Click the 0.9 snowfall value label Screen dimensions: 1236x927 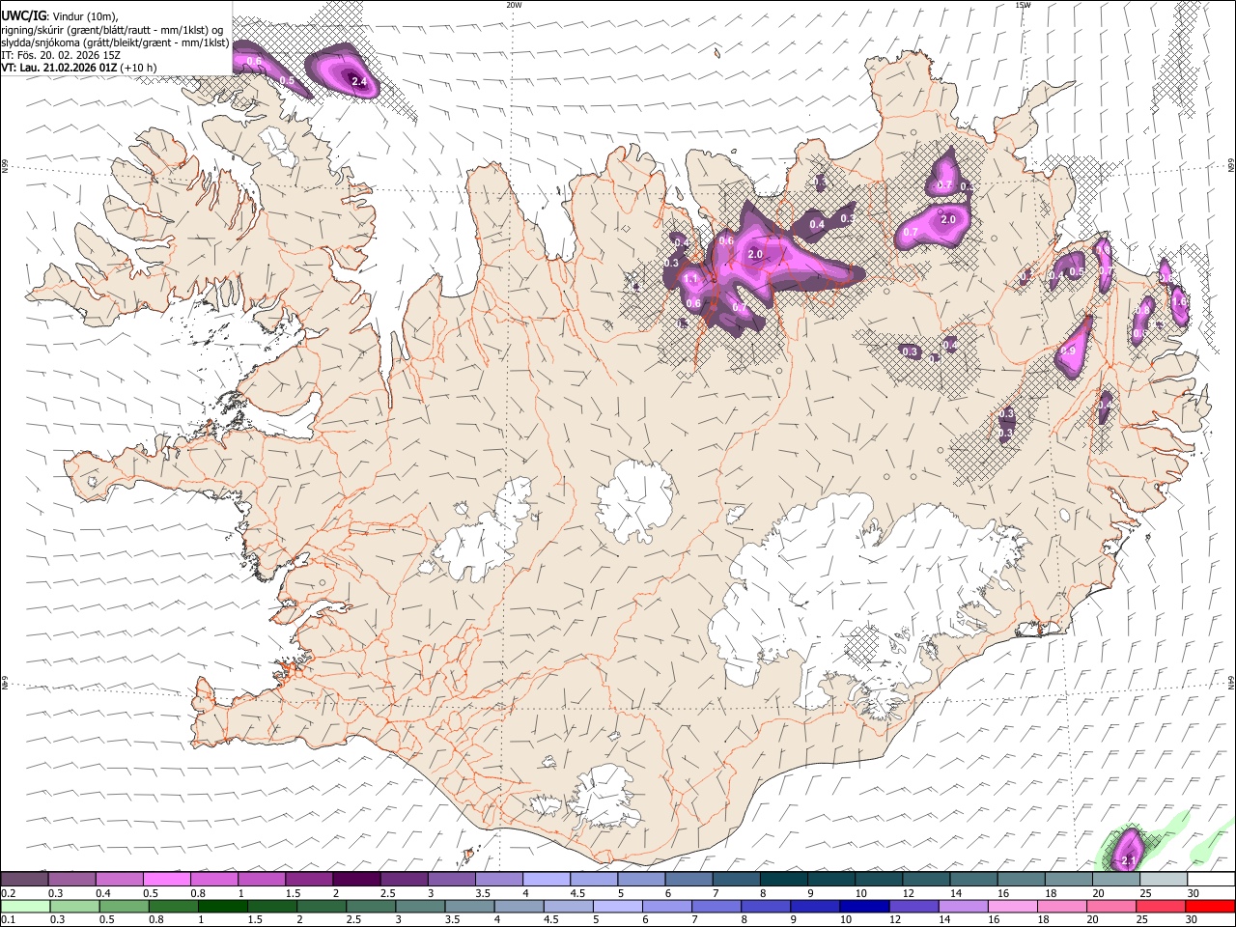click(x=1068, y=351)
